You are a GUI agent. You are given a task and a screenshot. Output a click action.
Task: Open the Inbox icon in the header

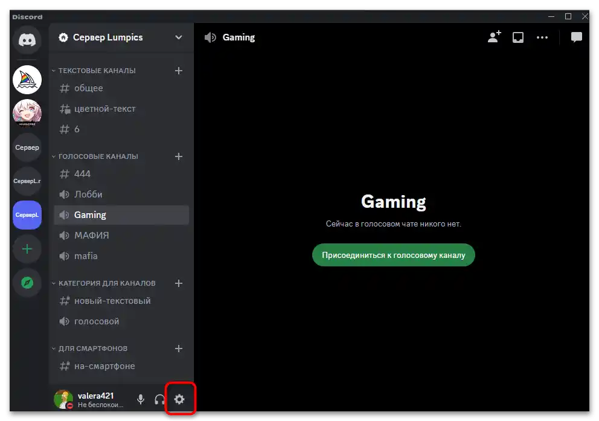click(x=517, y=37)
